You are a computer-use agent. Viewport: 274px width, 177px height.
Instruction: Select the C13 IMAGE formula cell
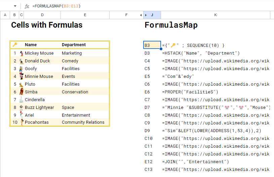(216, 170)
